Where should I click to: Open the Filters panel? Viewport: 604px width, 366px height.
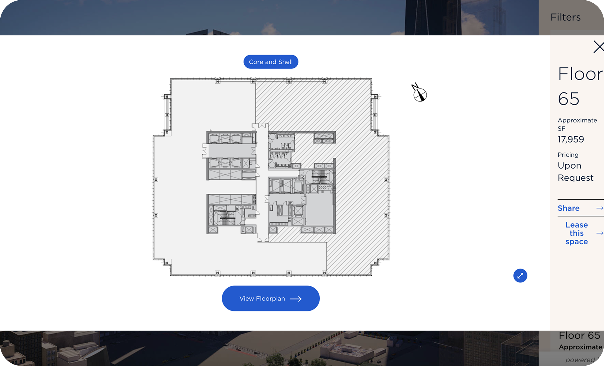(565, 17)
